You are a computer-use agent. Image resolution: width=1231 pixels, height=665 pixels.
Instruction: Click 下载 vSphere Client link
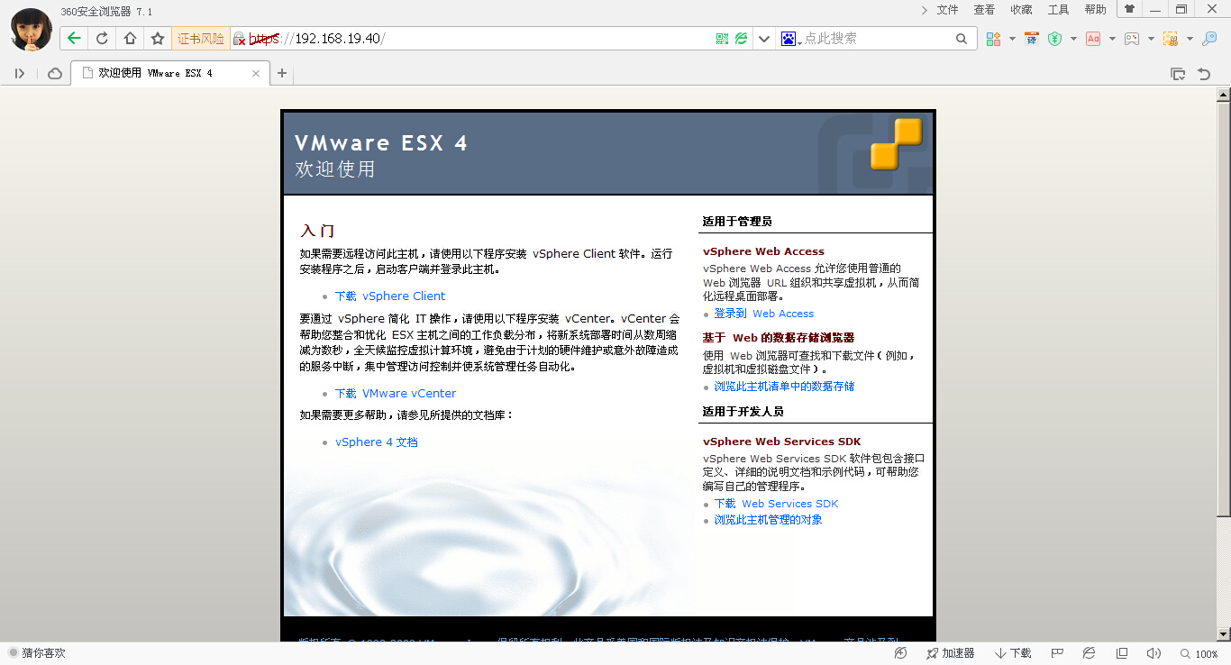coord(390,296)
